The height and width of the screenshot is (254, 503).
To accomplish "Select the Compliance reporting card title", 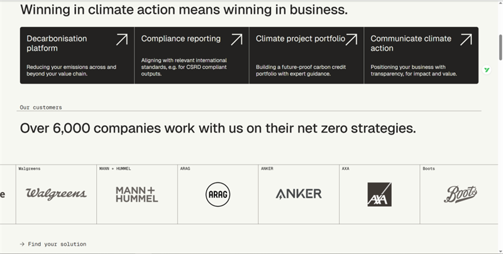I will point(180,39).
